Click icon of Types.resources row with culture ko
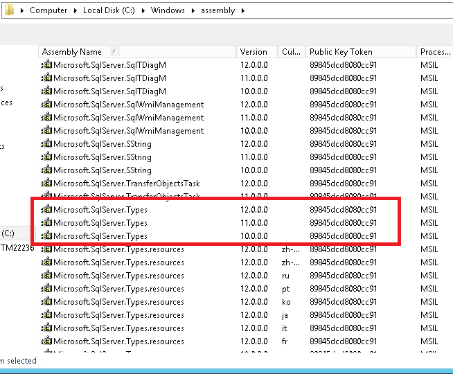This screenshot has width=453, height=374. pyautogui.click(x=46, y=301)
